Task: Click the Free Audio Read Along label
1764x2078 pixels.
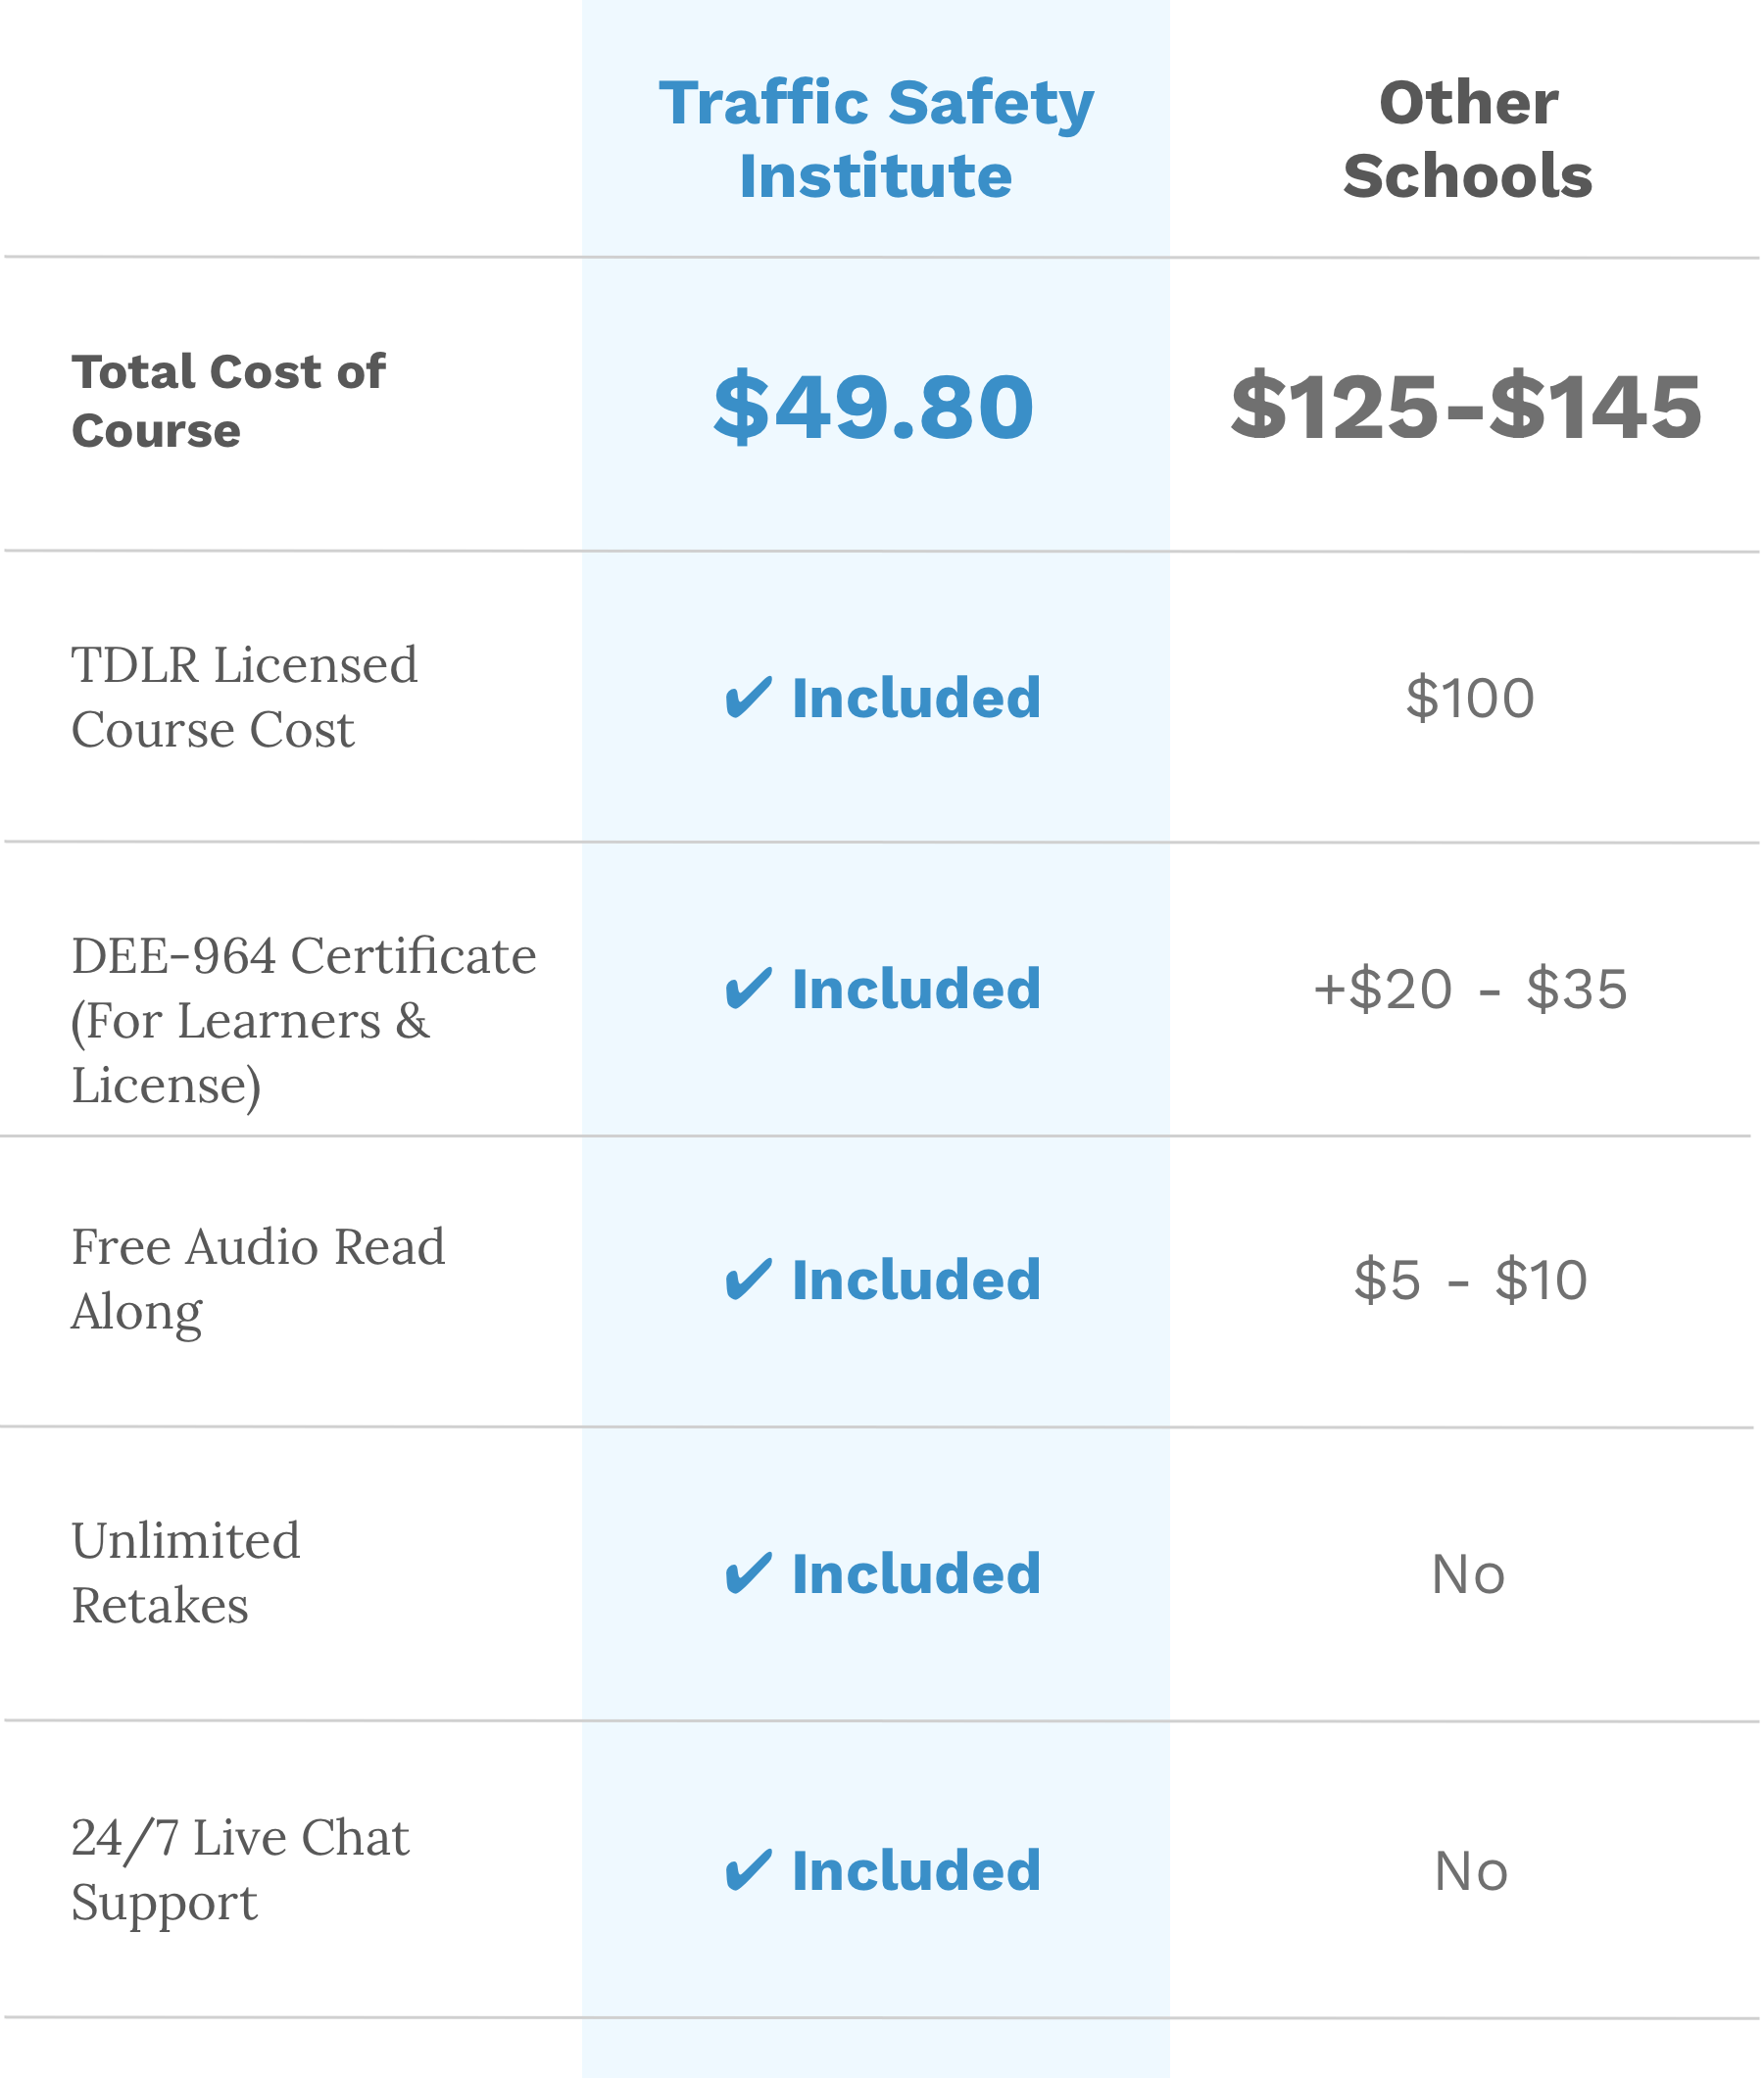Action: click(258, 1279)
